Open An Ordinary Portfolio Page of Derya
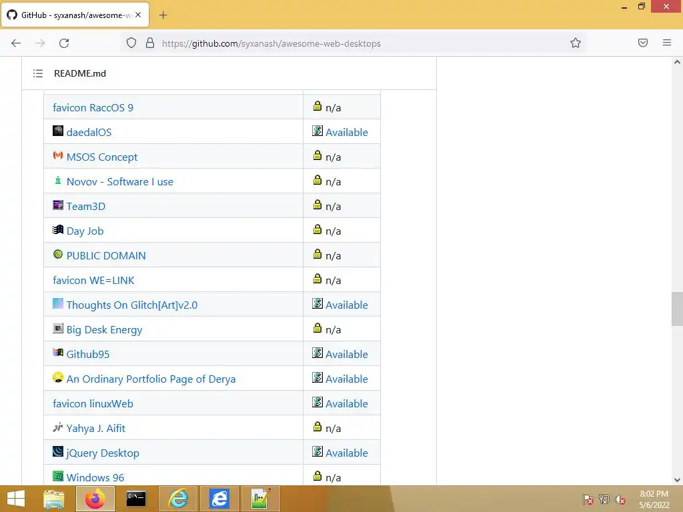The height and width of the screenshot is (512, 683). 151,379
